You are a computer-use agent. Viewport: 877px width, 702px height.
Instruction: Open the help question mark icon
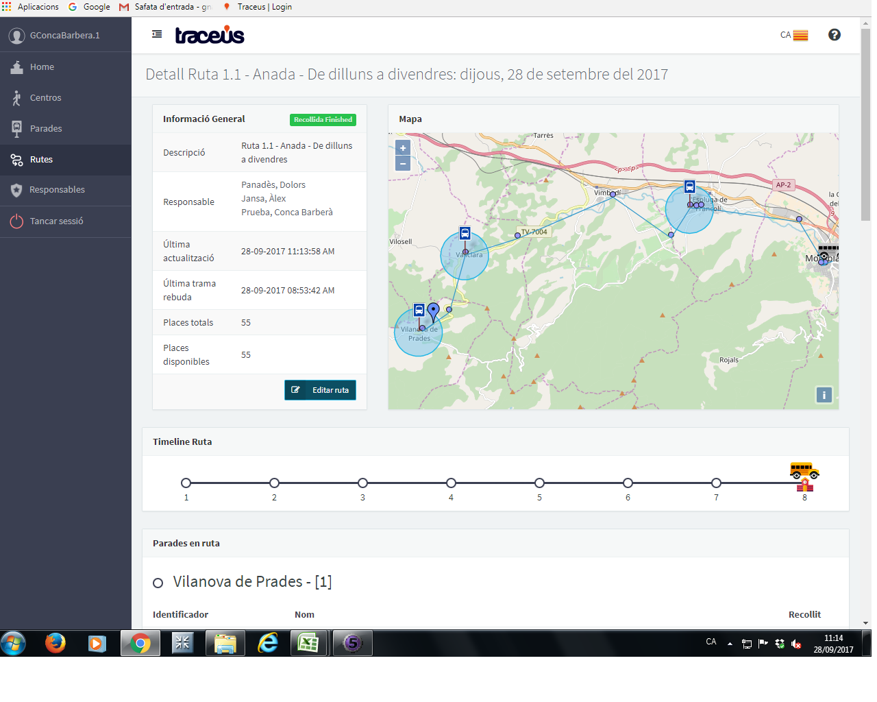click(x=834, y=35)
